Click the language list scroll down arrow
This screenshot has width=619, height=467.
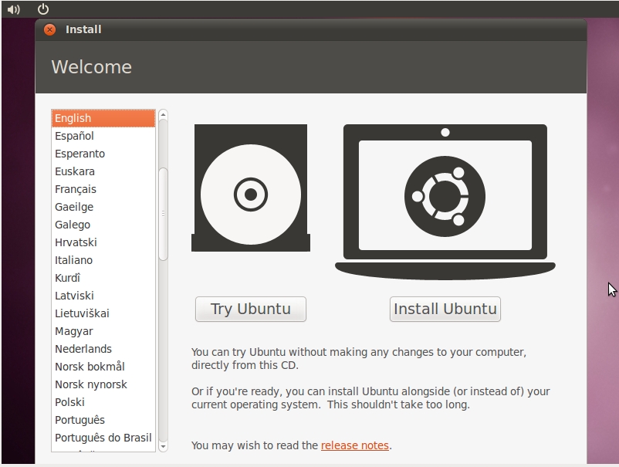(x=163, y=447)
